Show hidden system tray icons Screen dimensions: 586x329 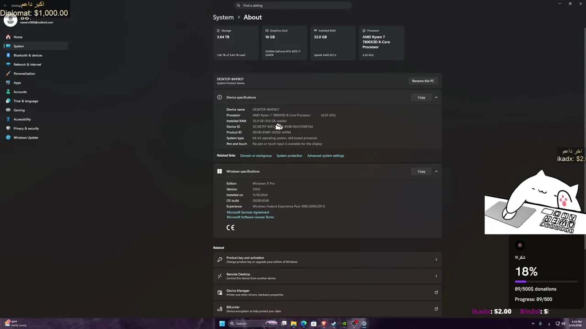pos(533,324)
